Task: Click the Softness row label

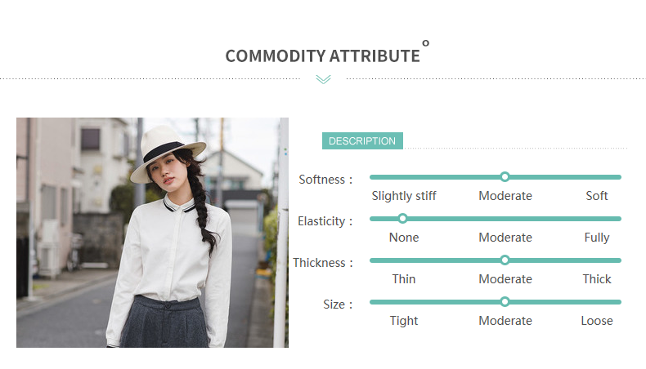Action: point(325,180)
